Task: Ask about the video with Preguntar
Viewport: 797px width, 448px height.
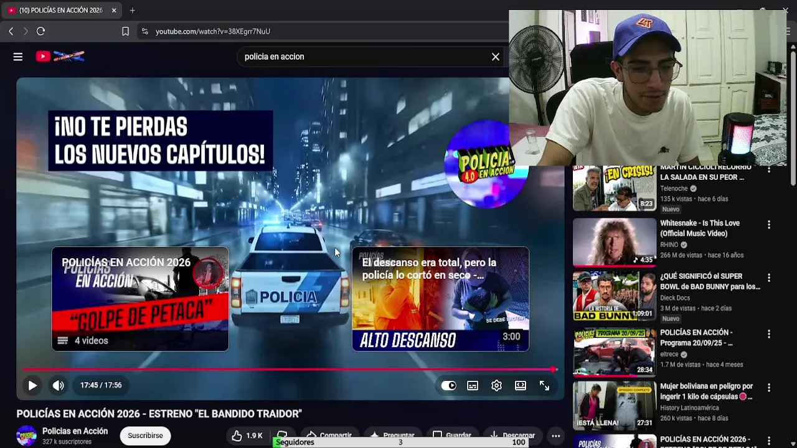Action: tap(392, 436)
